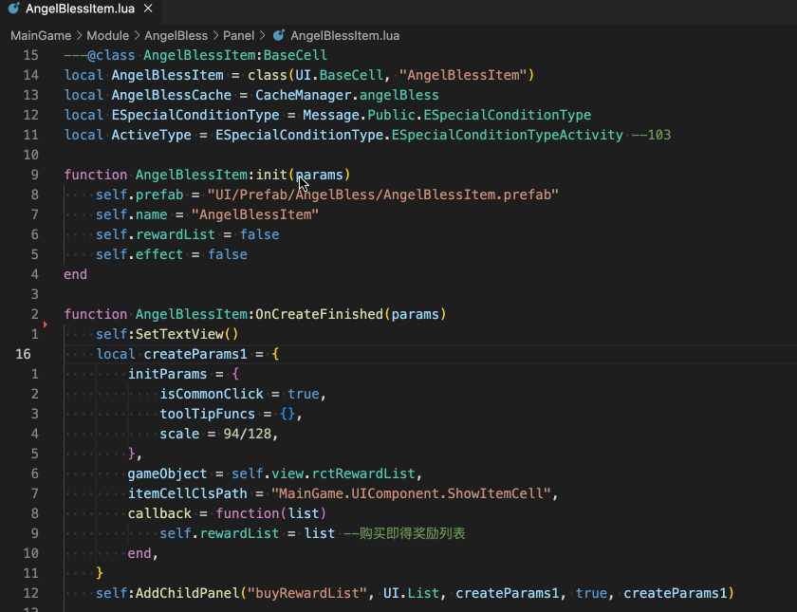Close the AngelBlessItem.lua tab
The height and width of the screenshot is (612, 797).
pyautogui.click(x=148, y=9)
